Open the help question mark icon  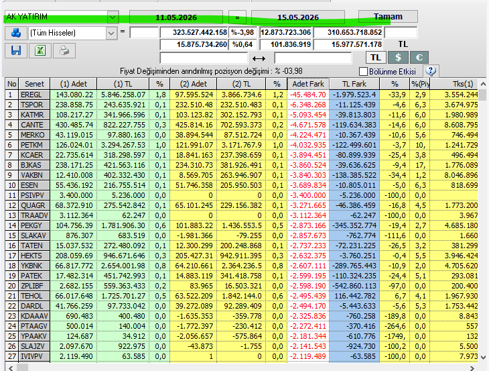tap(431, 71)
